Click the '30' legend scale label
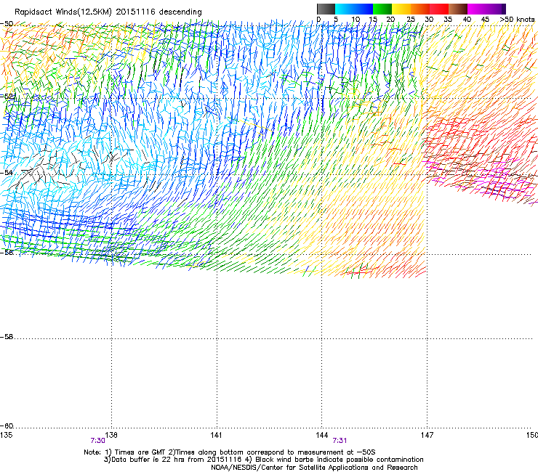 tap(429, 20)
